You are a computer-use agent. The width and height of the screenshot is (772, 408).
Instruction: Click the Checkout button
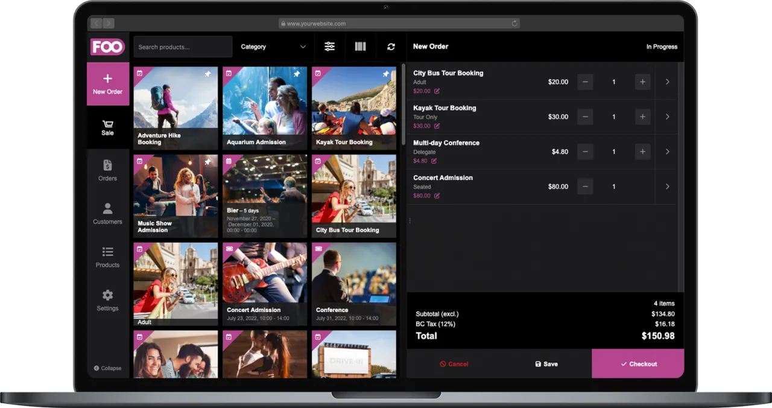(638, 364)
